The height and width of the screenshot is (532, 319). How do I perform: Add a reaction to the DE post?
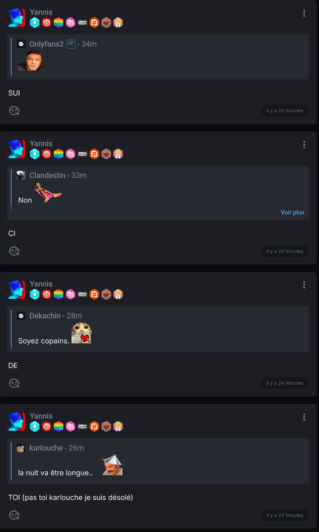(14, 383)
